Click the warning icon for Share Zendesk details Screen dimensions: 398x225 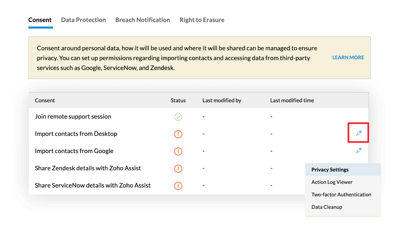click(x=178, y=169)
